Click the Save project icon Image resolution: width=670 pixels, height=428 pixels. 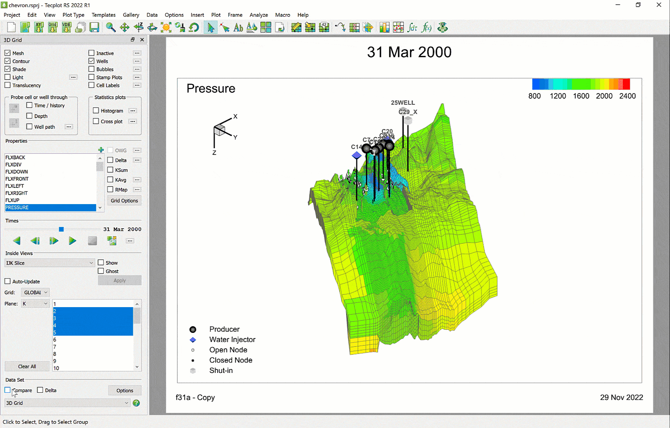[x=94, y=27]
